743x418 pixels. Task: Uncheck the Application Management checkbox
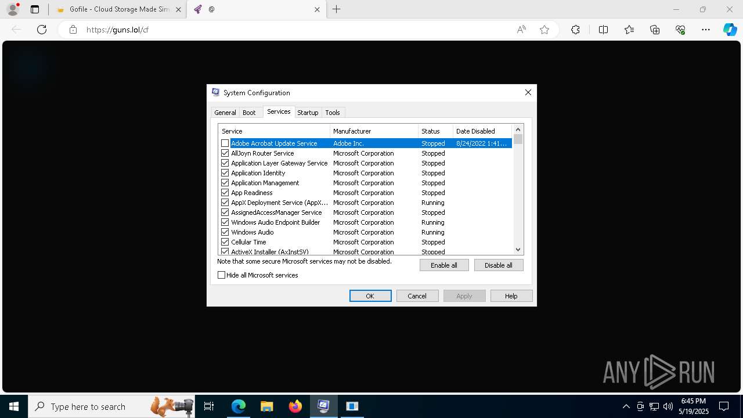pos(225,183)
